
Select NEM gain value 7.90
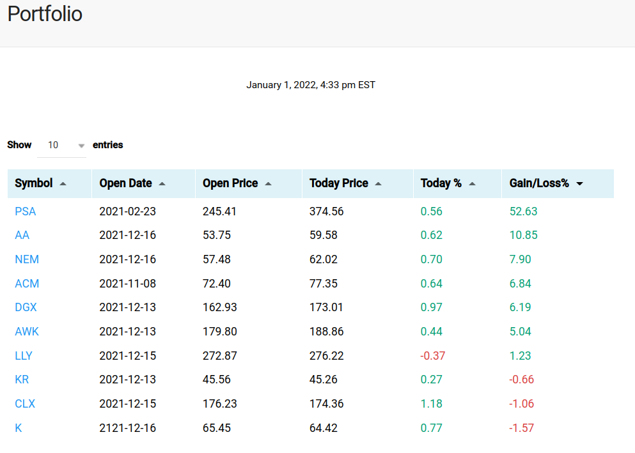[520, 259]
